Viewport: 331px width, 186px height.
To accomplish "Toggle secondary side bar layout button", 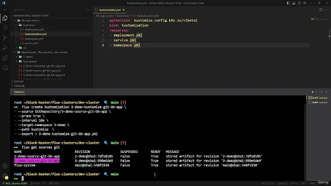I will click(299, 3).
